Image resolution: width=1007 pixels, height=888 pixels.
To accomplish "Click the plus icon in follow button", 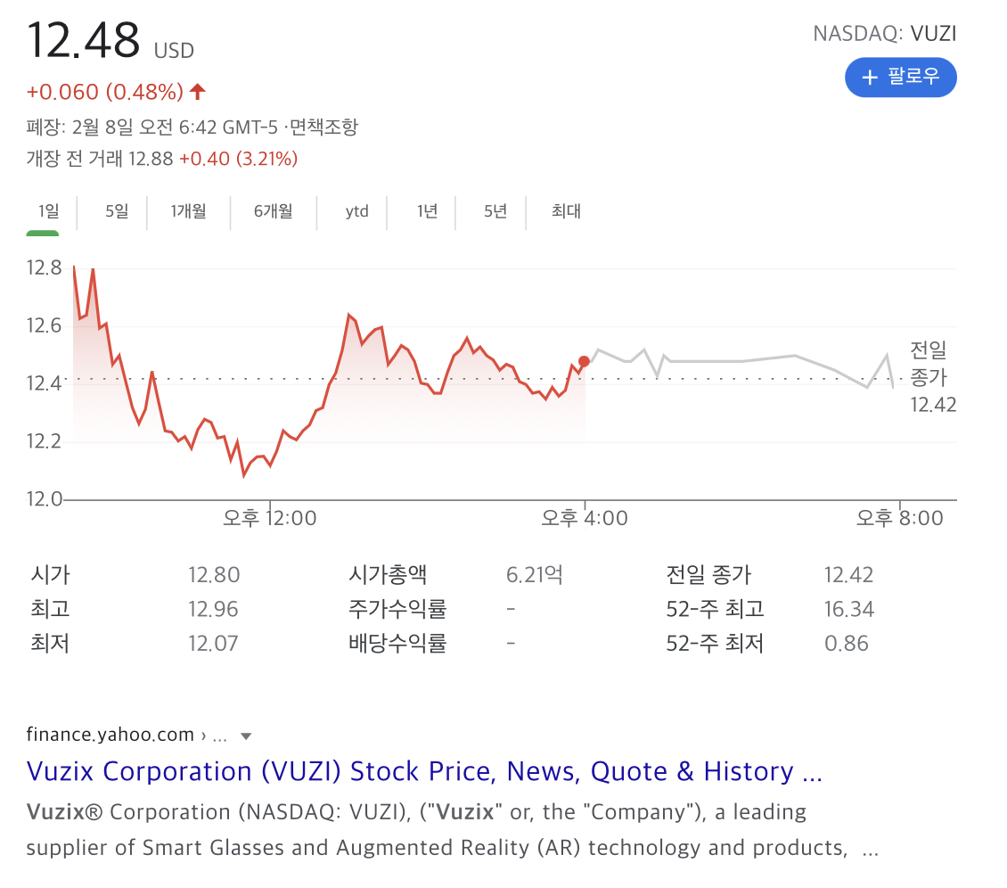I will (871, 78).
